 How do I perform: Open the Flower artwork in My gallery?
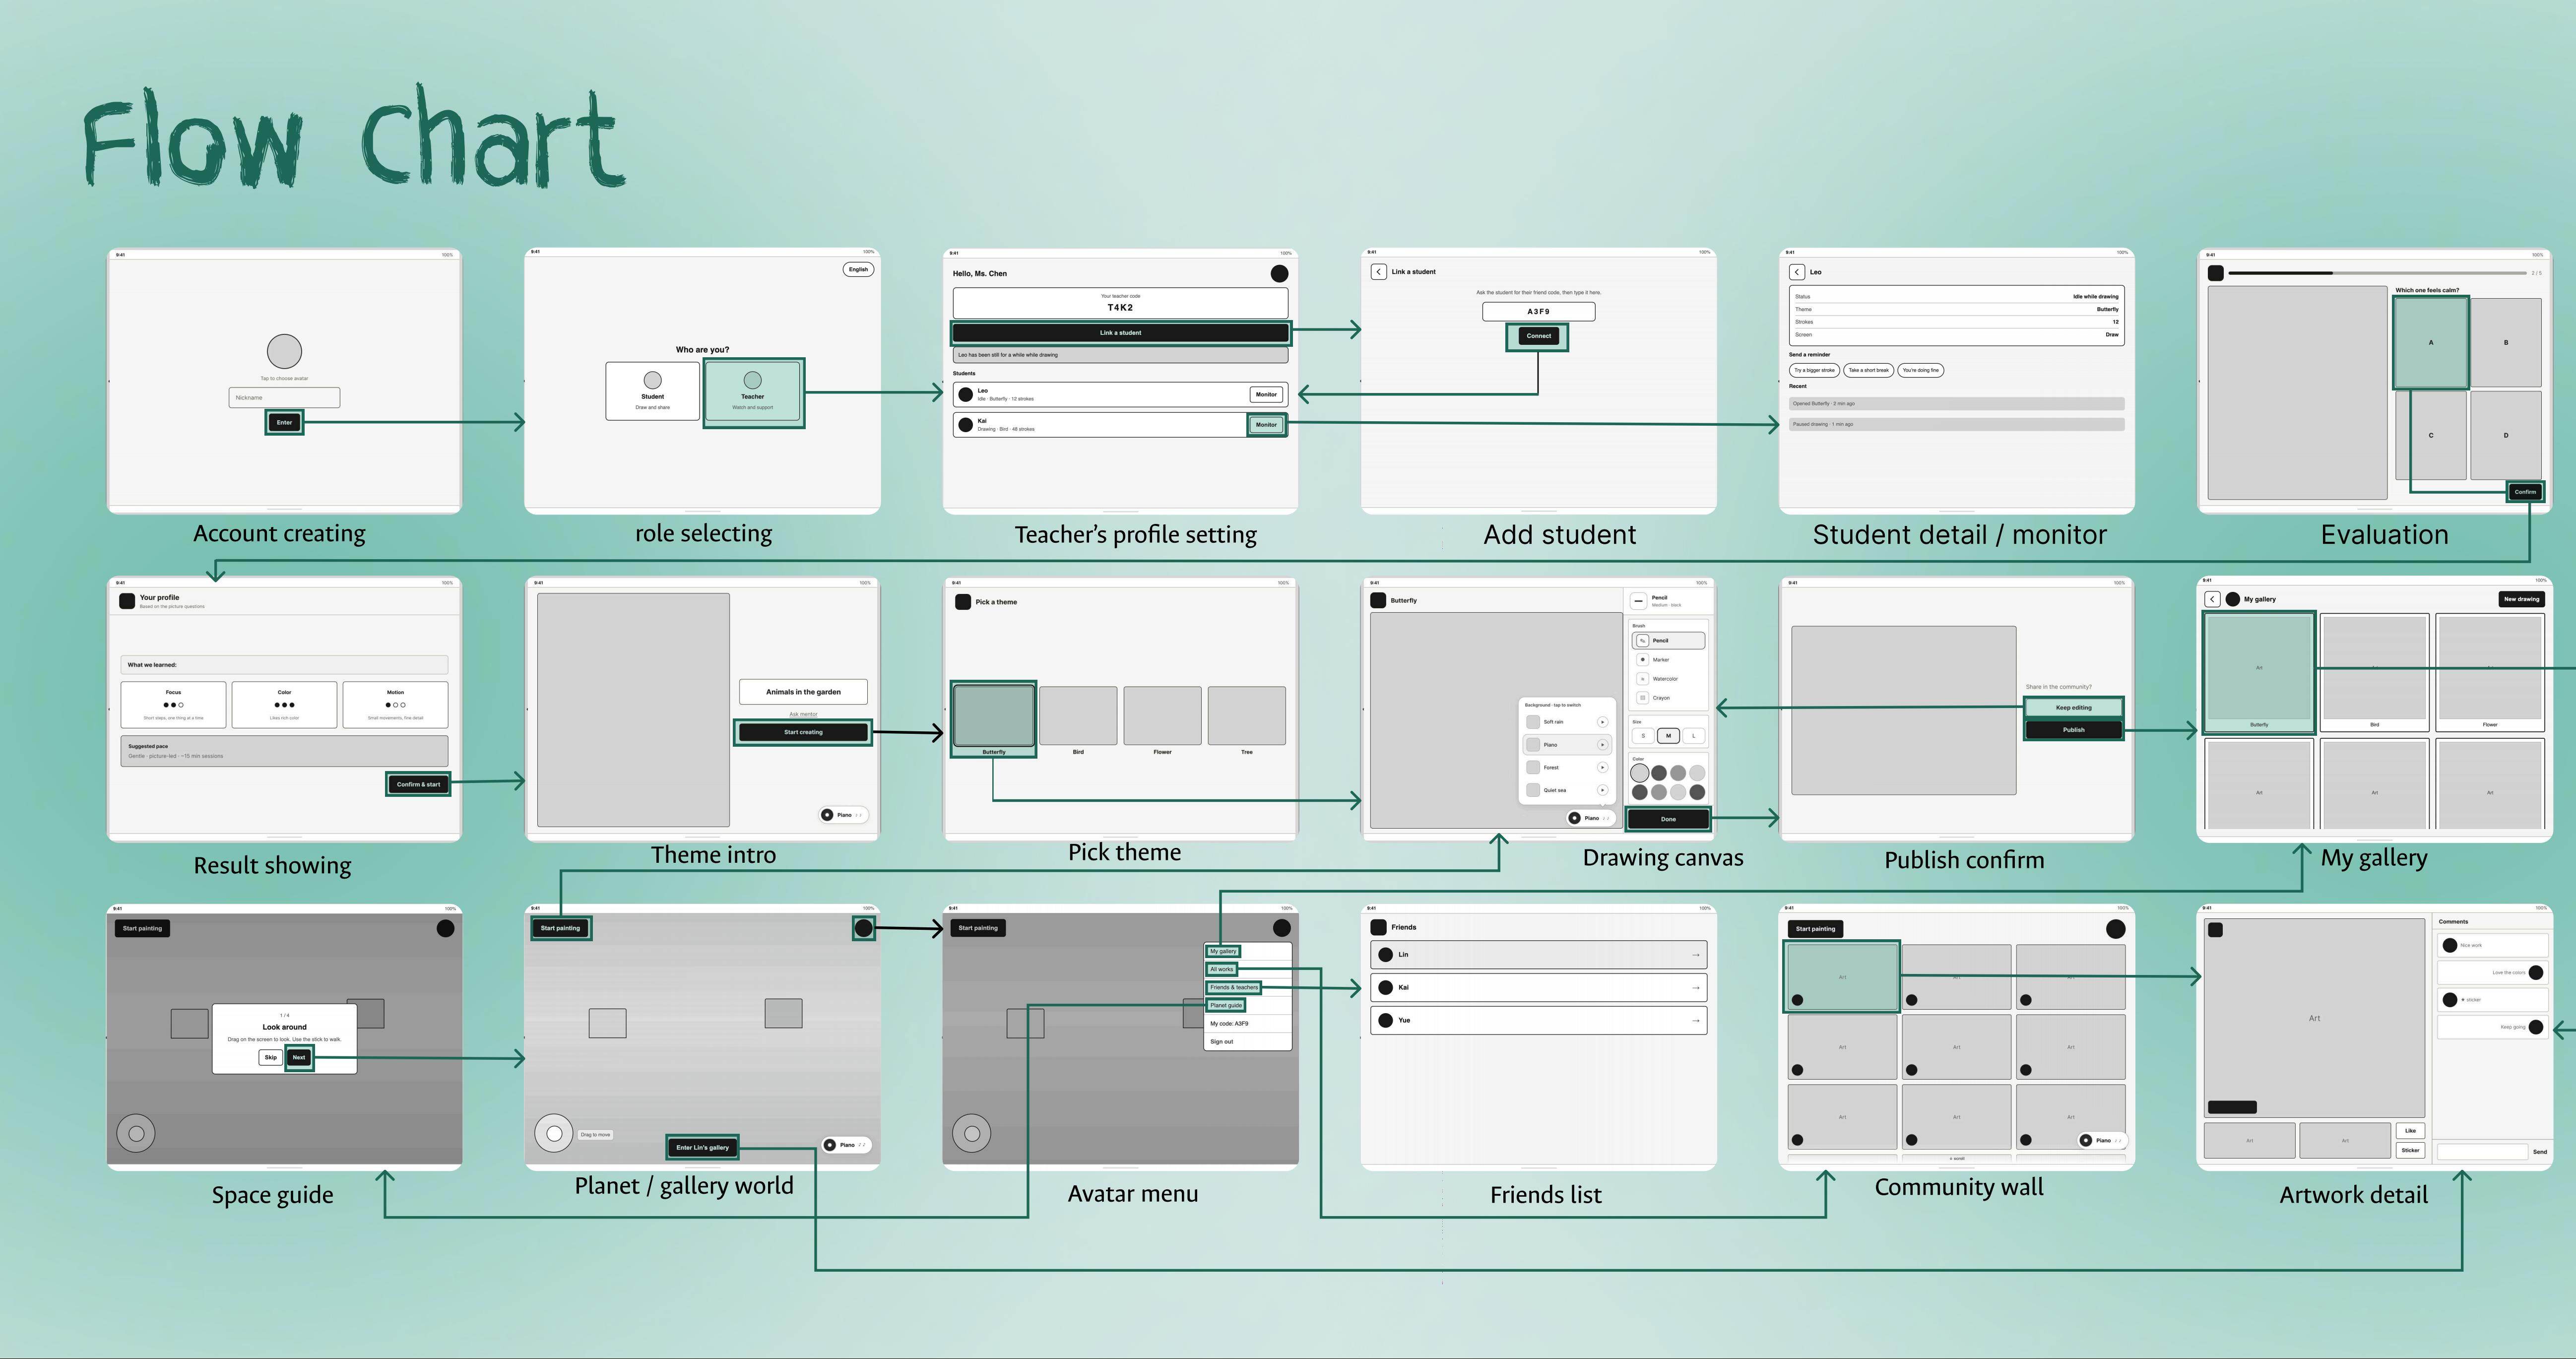(2490, 672)
